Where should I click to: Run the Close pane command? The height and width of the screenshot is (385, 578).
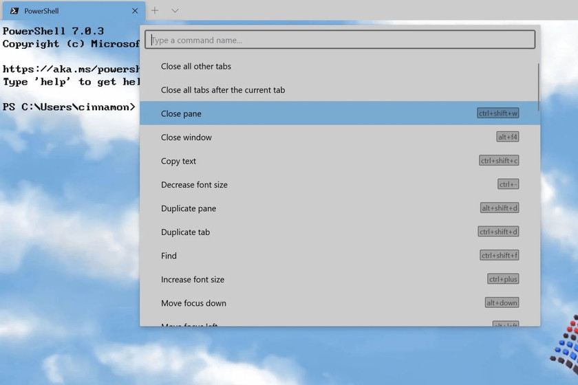(x=340, y=113)
